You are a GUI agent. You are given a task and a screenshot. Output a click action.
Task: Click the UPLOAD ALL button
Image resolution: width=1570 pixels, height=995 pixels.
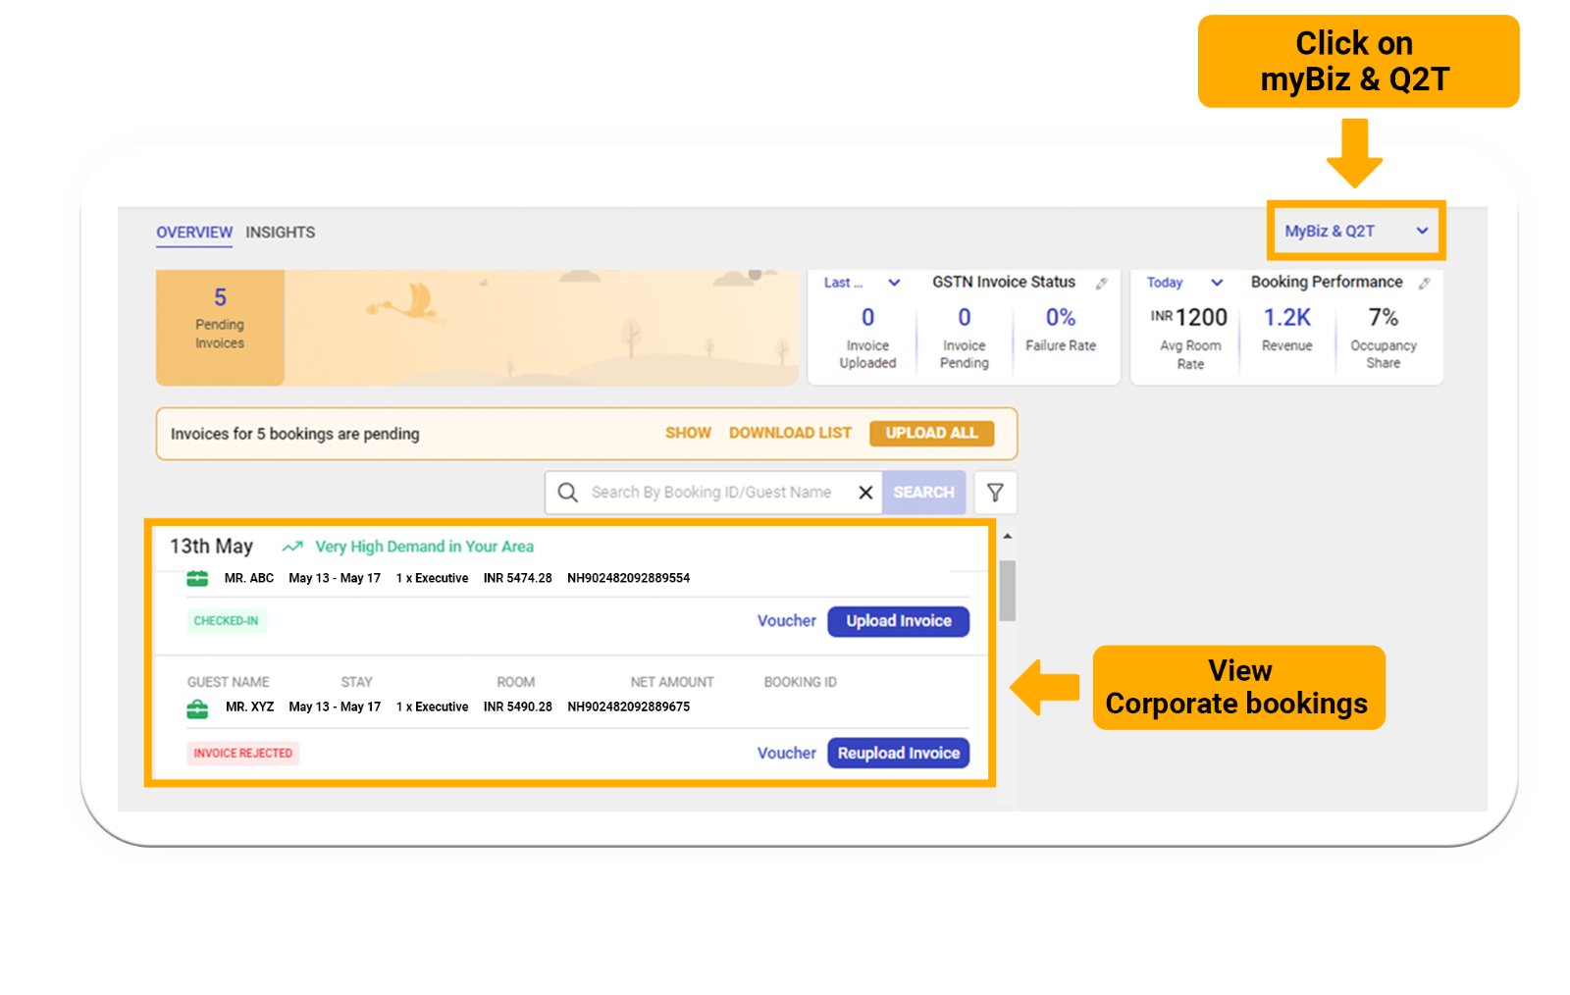pyautogui.click(x=930, y=433)
